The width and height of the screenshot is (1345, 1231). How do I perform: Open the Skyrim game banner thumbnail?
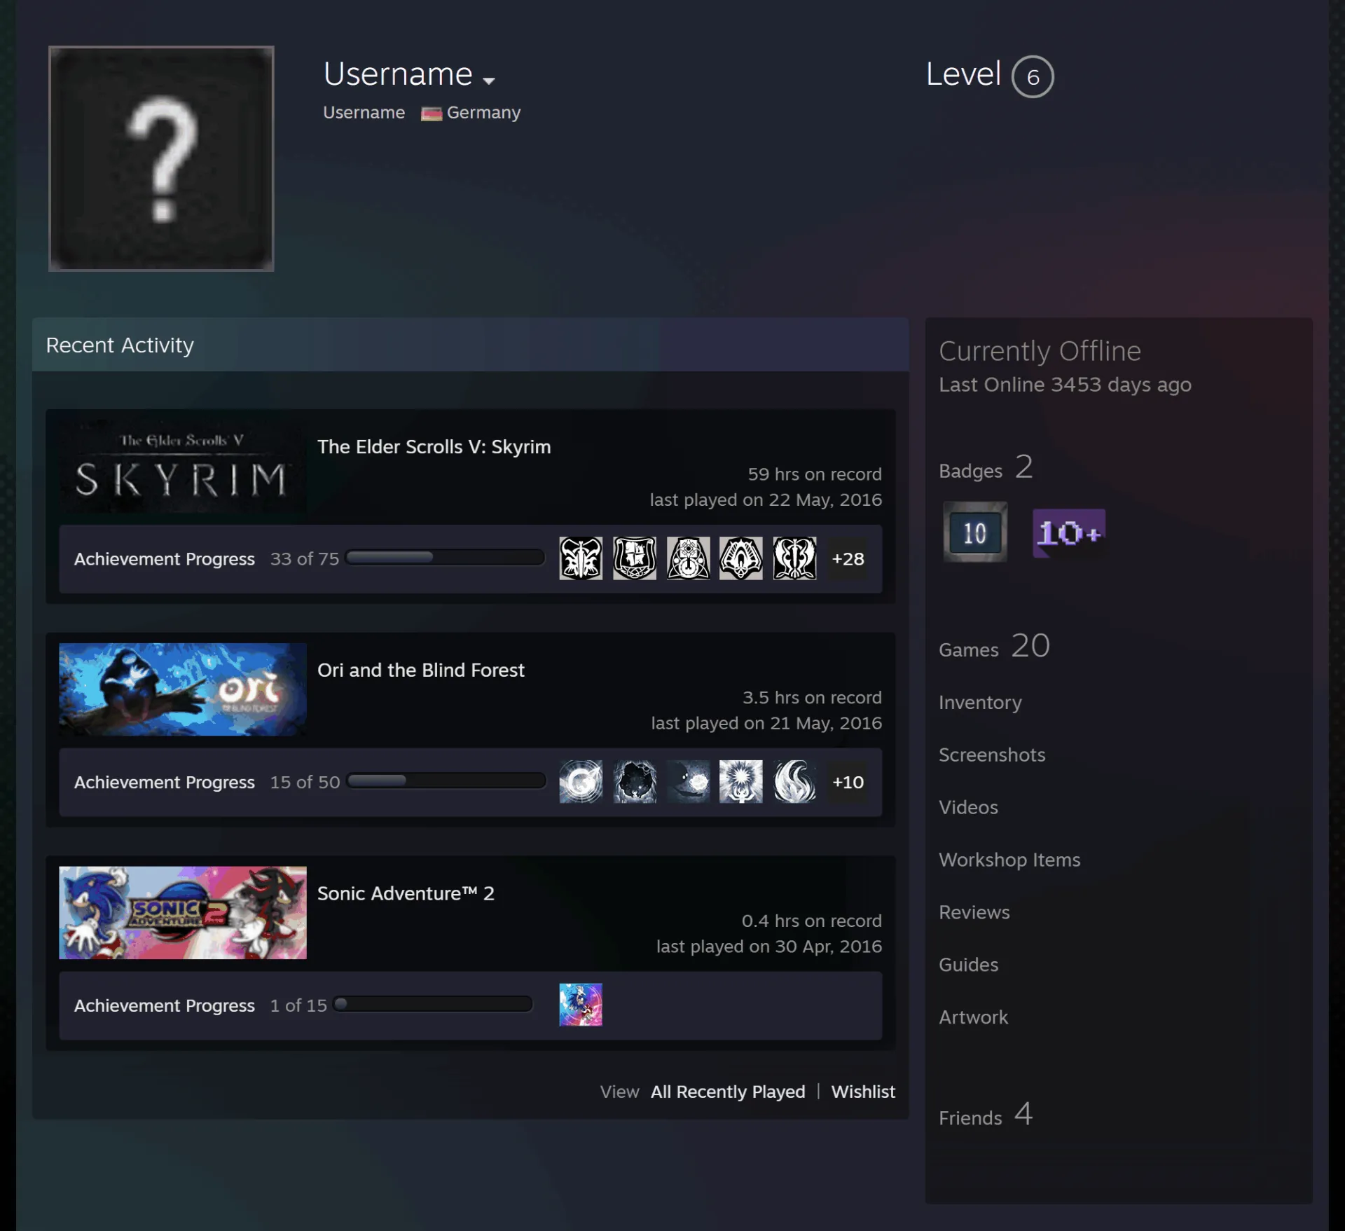pyautogui.click(x=183, y=467)
